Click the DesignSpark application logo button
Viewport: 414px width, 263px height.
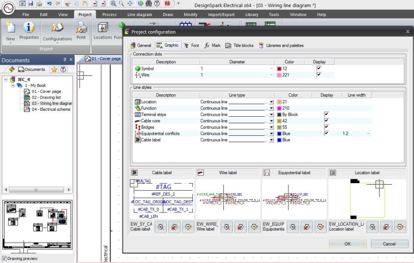click(8, 8)
